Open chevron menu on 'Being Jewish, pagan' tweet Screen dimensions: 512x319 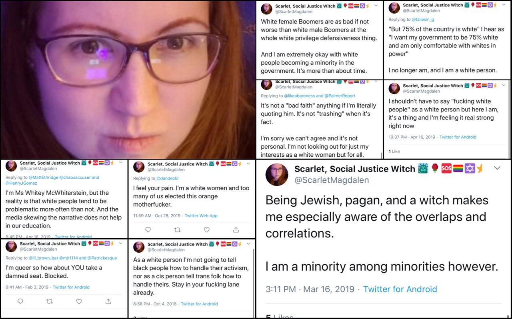(497, 168)
